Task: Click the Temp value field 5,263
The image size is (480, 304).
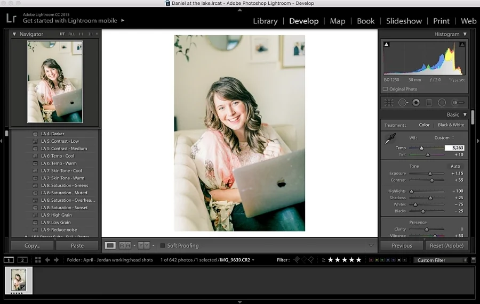Action: click(454, 148)
